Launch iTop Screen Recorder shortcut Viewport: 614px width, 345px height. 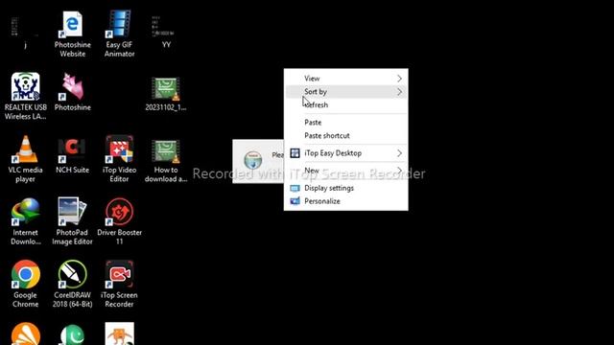point(119,284)
